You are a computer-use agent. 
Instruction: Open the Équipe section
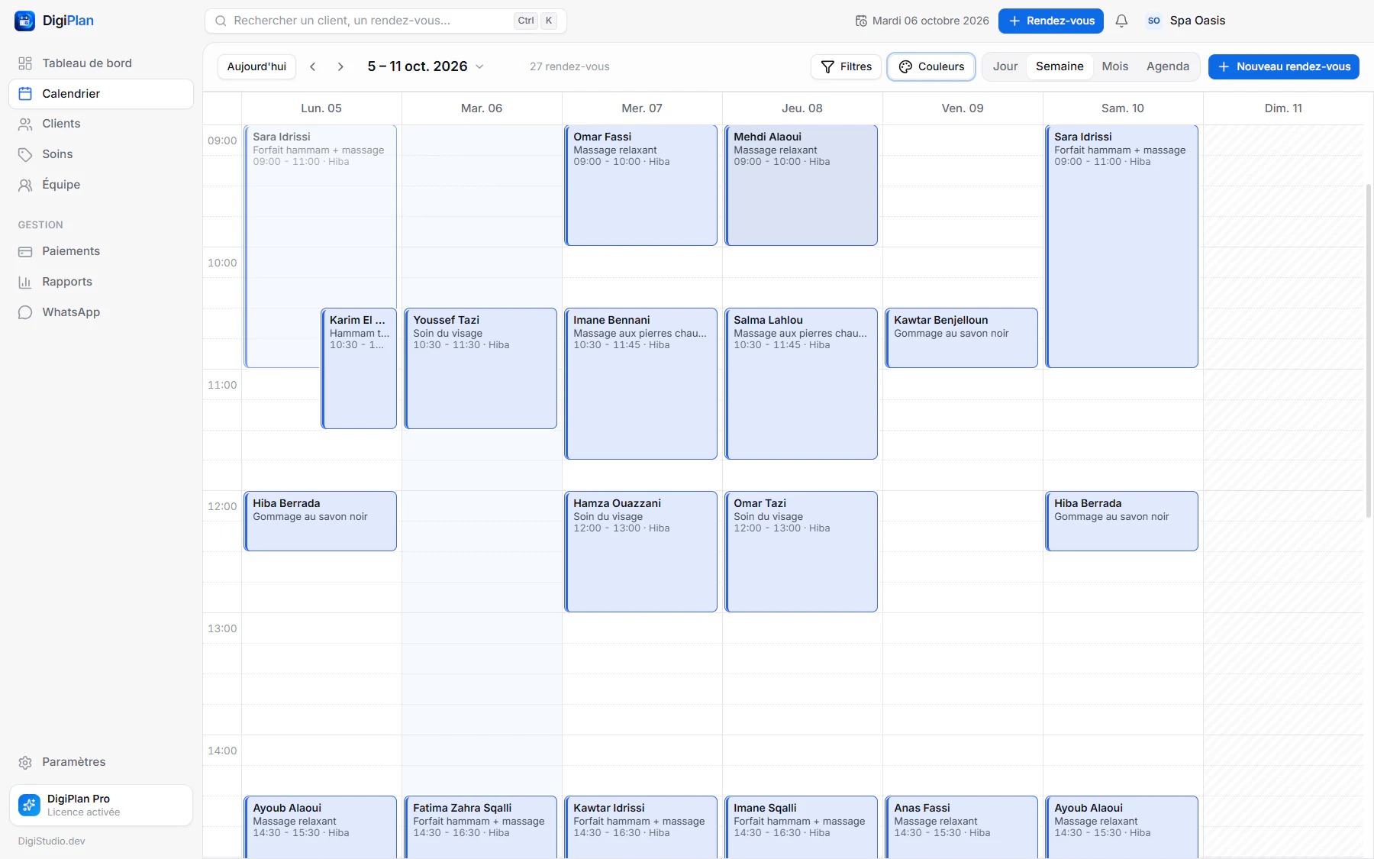101,185
